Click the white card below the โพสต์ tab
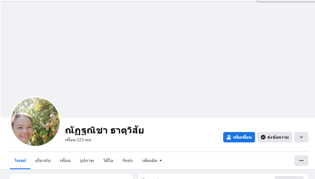The image size is (315, 179). point(71,176)
